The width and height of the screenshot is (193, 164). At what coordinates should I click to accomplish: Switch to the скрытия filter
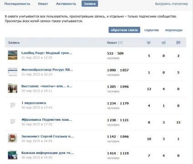[x=152, y=30]
